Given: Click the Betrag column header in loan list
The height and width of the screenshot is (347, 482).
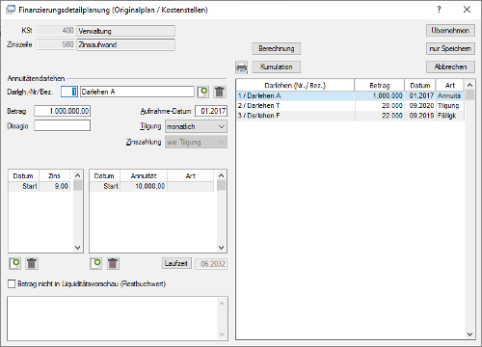Looking at the screenshot, I should point(380,86).
